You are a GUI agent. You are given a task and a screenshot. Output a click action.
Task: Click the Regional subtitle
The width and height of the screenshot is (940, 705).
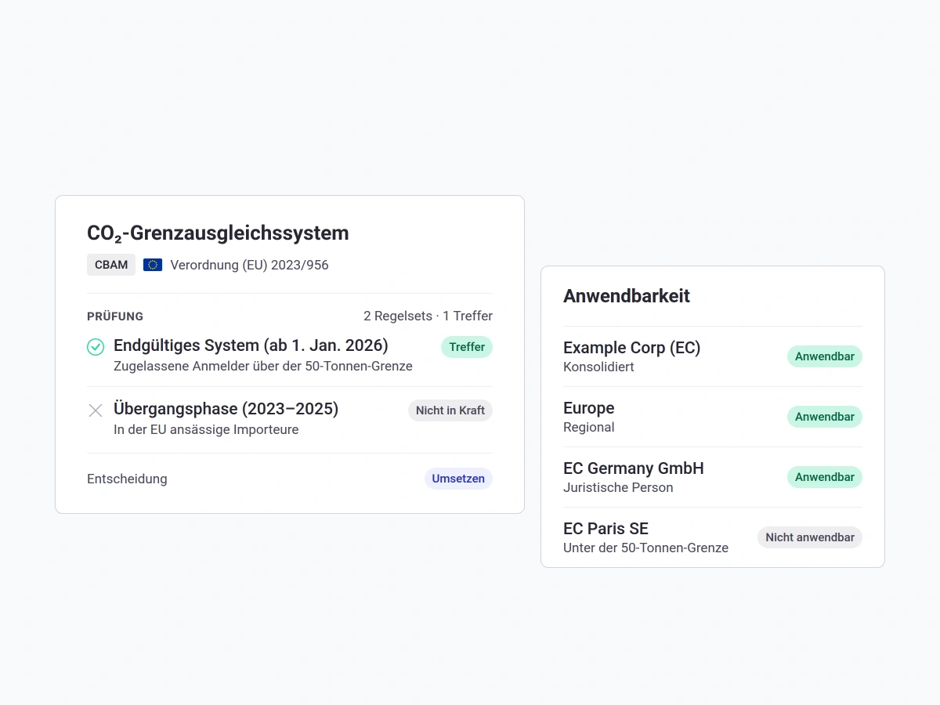tap(588, 427)
